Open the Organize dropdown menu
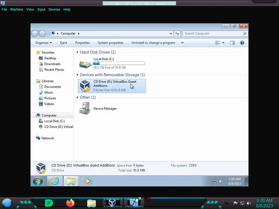The image size is (279, 209). coord(44,43)
